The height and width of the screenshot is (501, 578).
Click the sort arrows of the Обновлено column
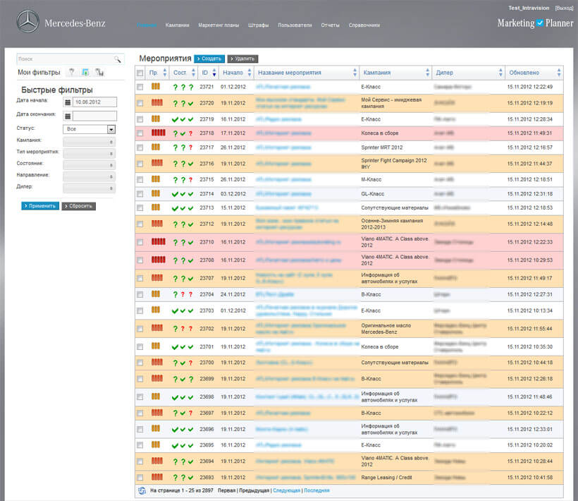pyautogui.click(x=559, y=73)
